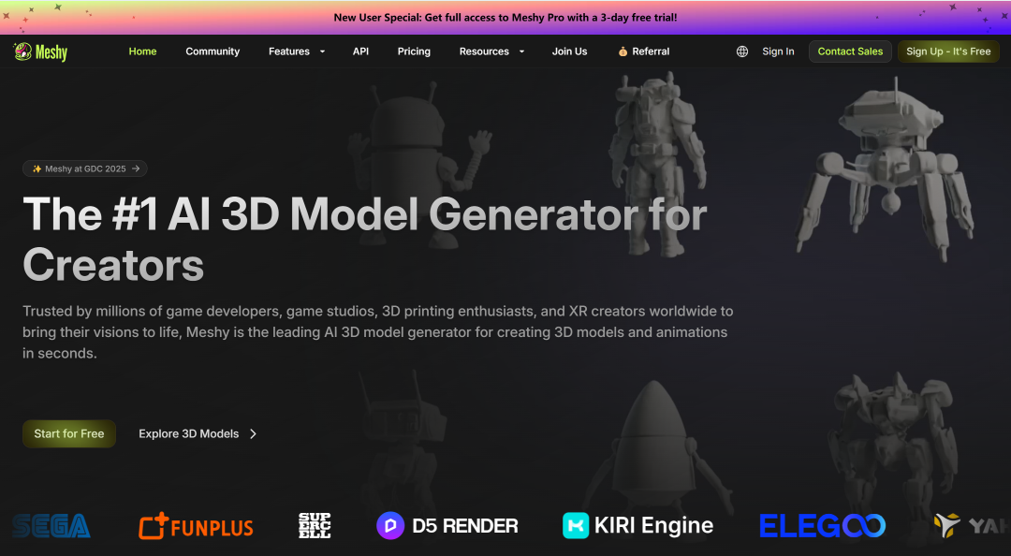Open the API menu item
The height and width of the screenshot is (556, 1011).
click(360, 51)
